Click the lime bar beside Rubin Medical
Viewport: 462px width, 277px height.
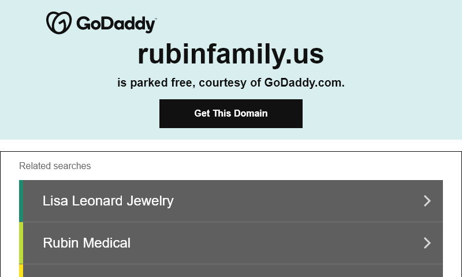pyautogui.click(x=21, y=243)
